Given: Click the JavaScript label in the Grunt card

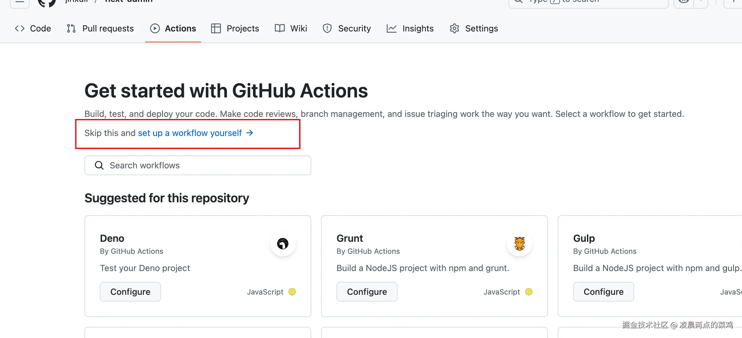Looking at the screenshot, I should pos(502,292).
